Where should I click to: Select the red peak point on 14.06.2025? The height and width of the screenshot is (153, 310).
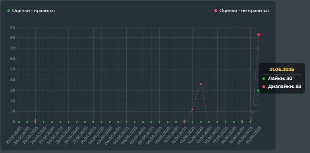tap(201, 84)
